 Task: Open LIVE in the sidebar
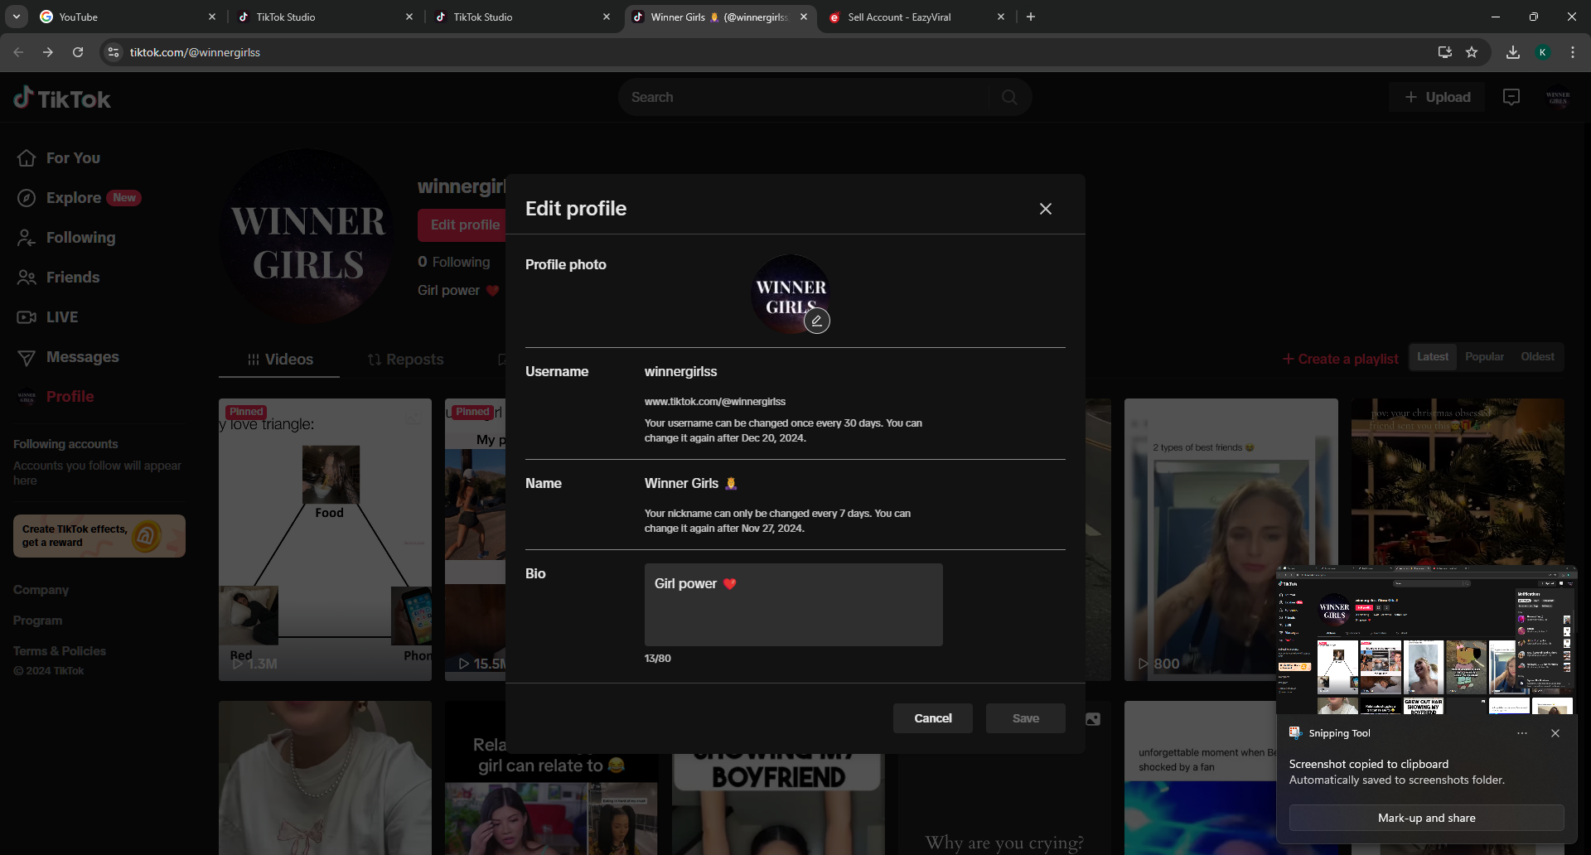47,316
